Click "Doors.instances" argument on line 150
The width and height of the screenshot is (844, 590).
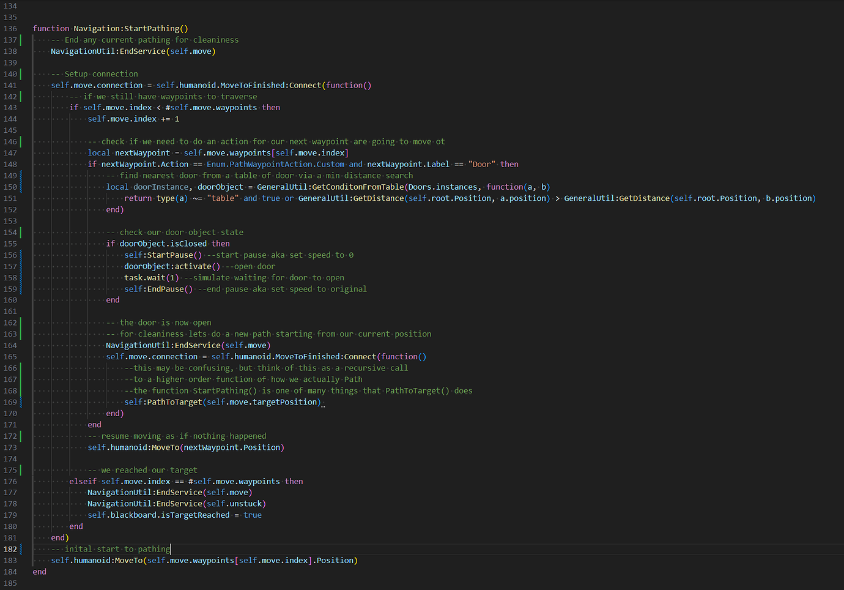point(443,187)
